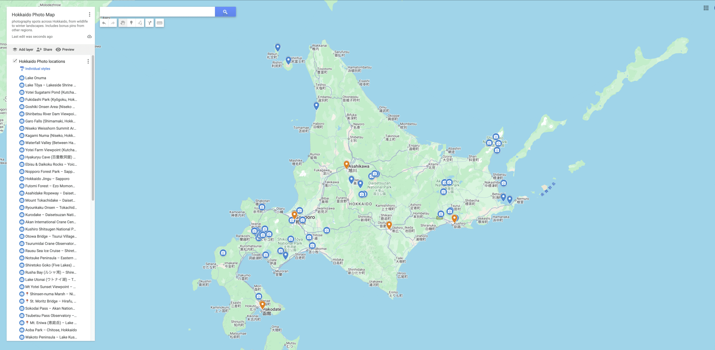
Task: Select the Add directions tool
Action: [150, 23]
